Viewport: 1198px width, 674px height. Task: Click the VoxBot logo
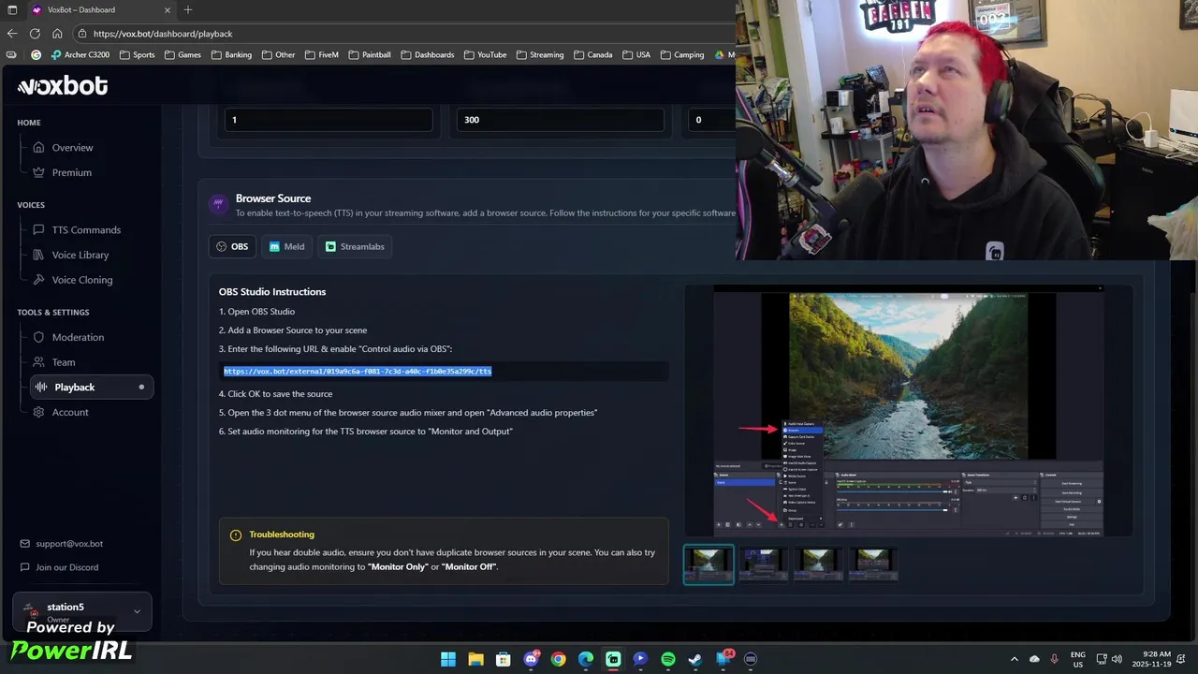(x=63, y=86)
